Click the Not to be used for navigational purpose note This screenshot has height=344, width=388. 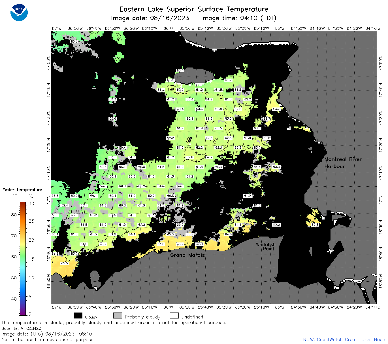47,339
